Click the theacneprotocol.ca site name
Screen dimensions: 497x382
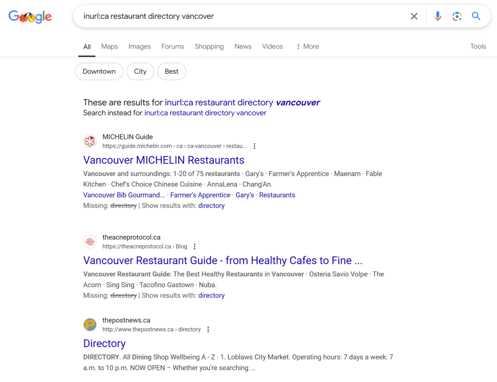coord(131,237)
